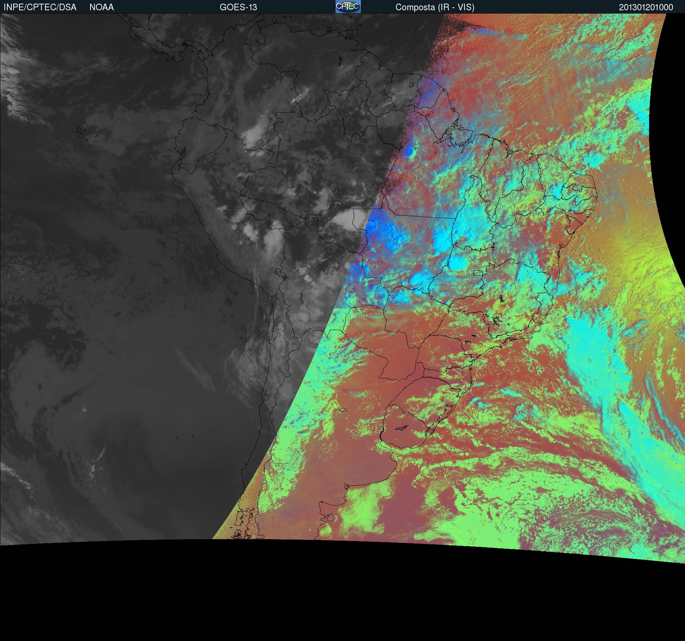Click the GOES-13 satellite name text
Viewport: 685px width, 641px height.
238,7
